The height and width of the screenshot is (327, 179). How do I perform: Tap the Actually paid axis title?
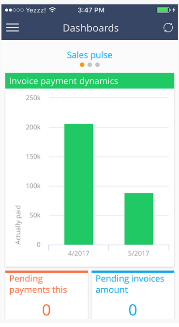click(18, 225)
